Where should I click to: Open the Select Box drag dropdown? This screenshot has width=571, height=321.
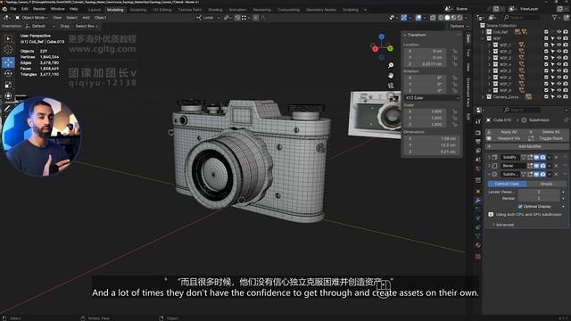point(86,26)
